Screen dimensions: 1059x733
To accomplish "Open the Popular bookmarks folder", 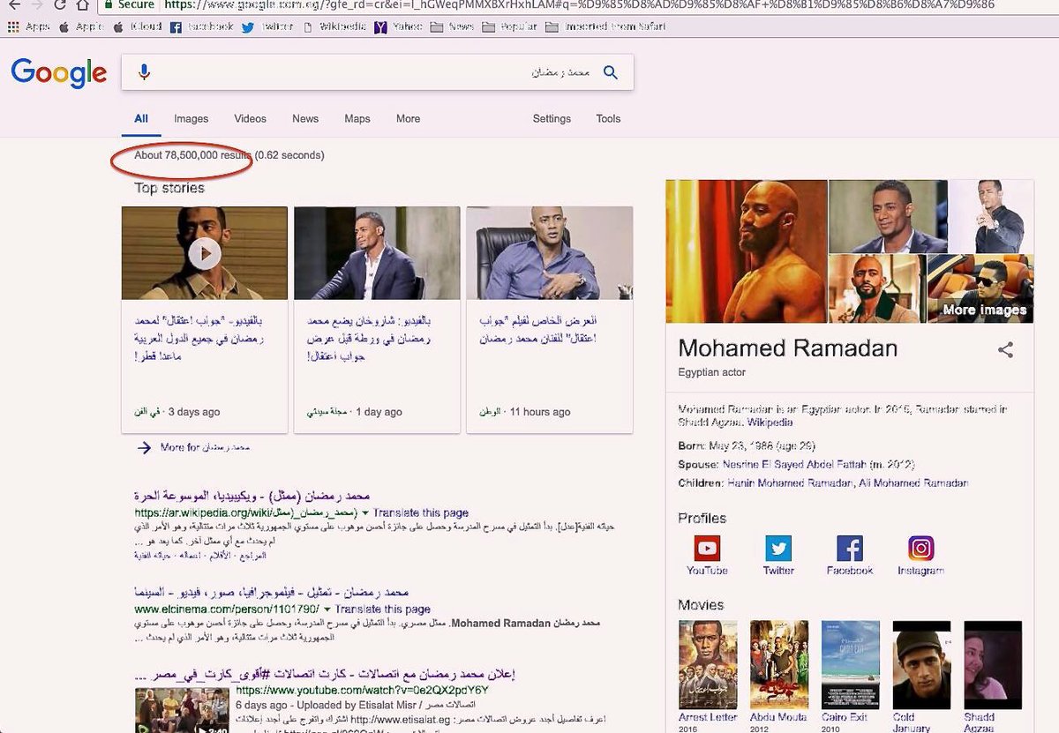I will point(510,26).
